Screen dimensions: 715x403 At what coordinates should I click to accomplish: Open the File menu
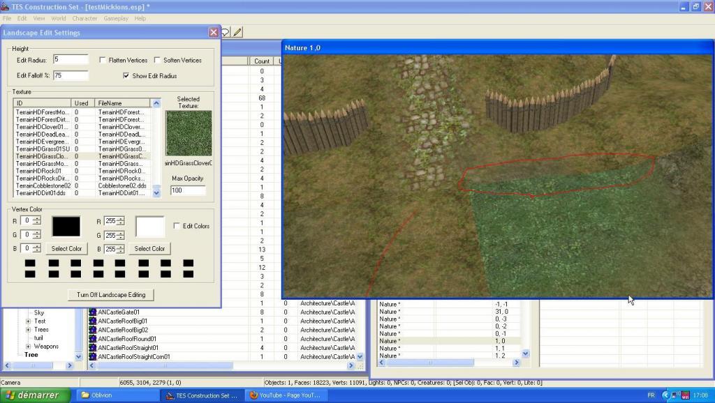7,19
